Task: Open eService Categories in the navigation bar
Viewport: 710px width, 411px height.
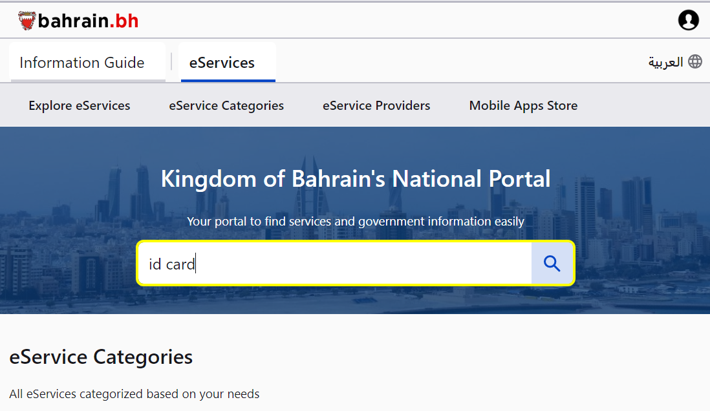Action: click(x=226, y=105)
